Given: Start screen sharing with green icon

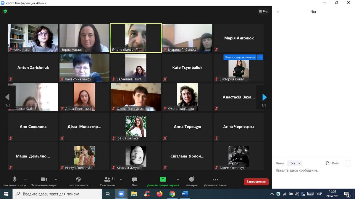Looking at the screenshot, I should pyautogui.click(x=163, y=179).
